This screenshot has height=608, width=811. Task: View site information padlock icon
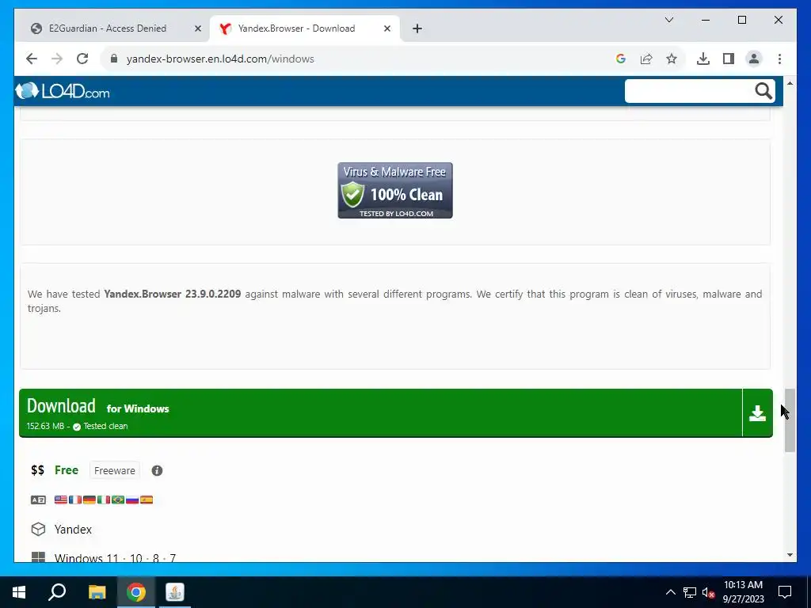[x=114, y=59]
